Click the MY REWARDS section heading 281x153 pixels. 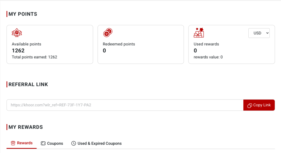click(26, 127)
